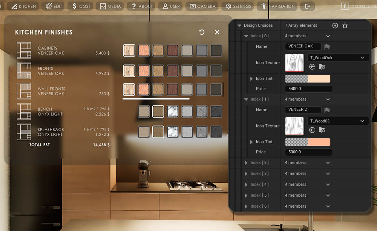
Task: Click the flag icon beside VENEER OAK name
Action: (327, 47)
